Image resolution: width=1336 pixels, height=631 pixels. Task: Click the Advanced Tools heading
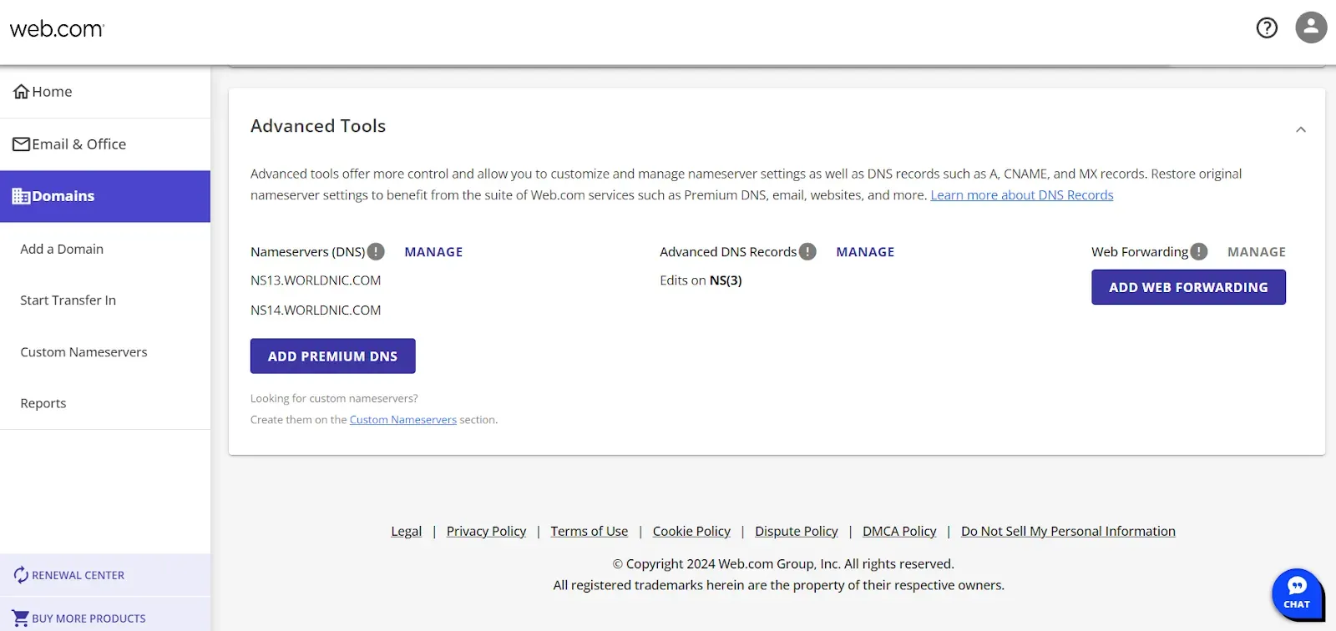(318, 126)
